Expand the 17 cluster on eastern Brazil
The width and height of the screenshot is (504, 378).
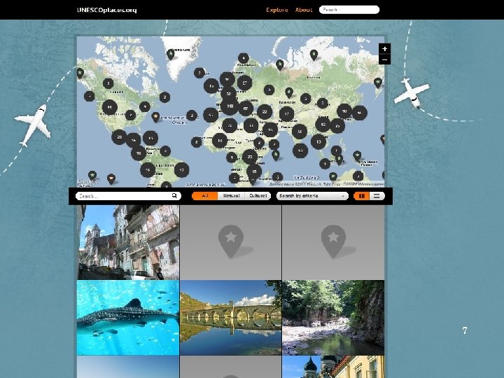181,169
